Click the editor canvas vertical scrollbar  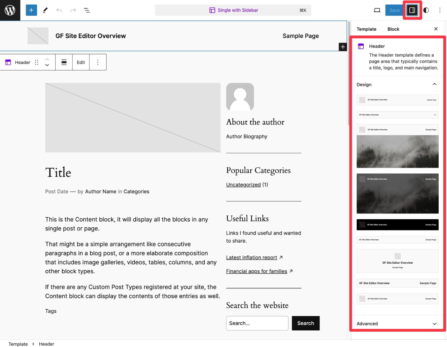tap(349, 73)
